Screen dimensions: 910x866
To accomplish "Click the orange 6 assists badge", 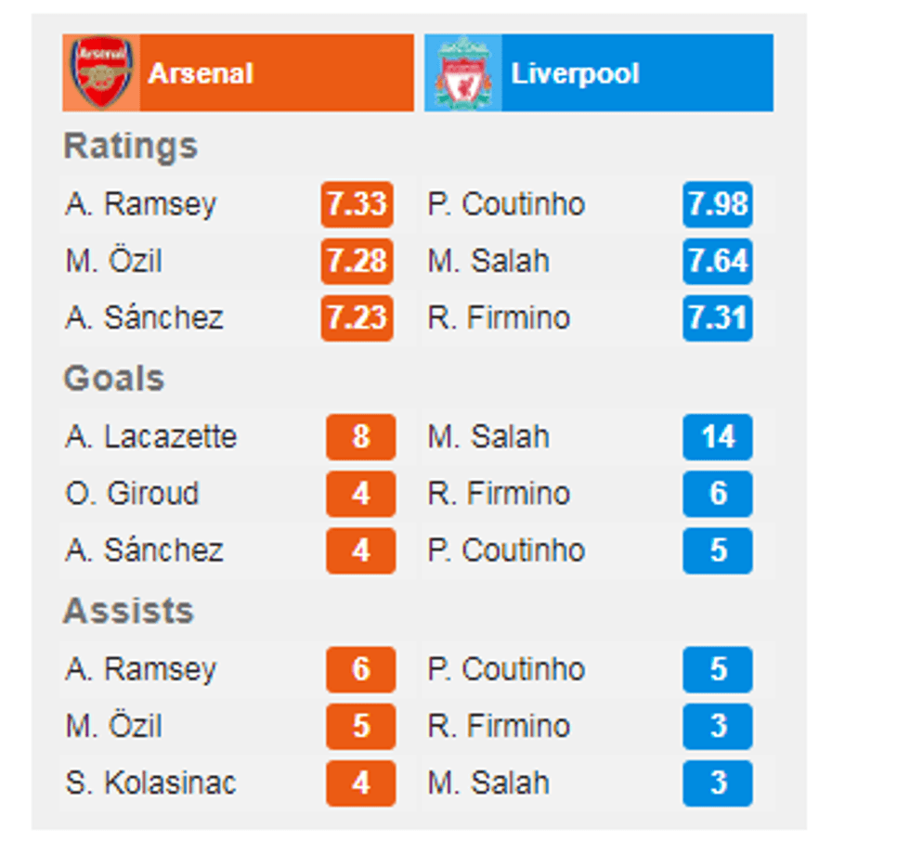I will [360, 669].
